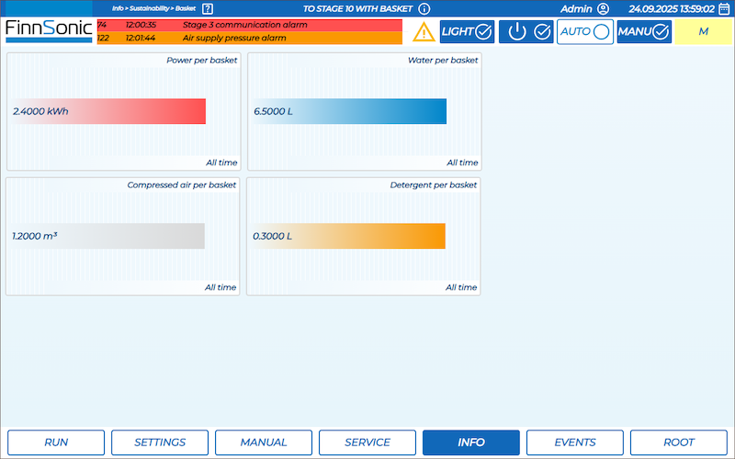Select the Stage 3 communication alarm row
Screen dimensions: 735x459
[x=249, y=25]
